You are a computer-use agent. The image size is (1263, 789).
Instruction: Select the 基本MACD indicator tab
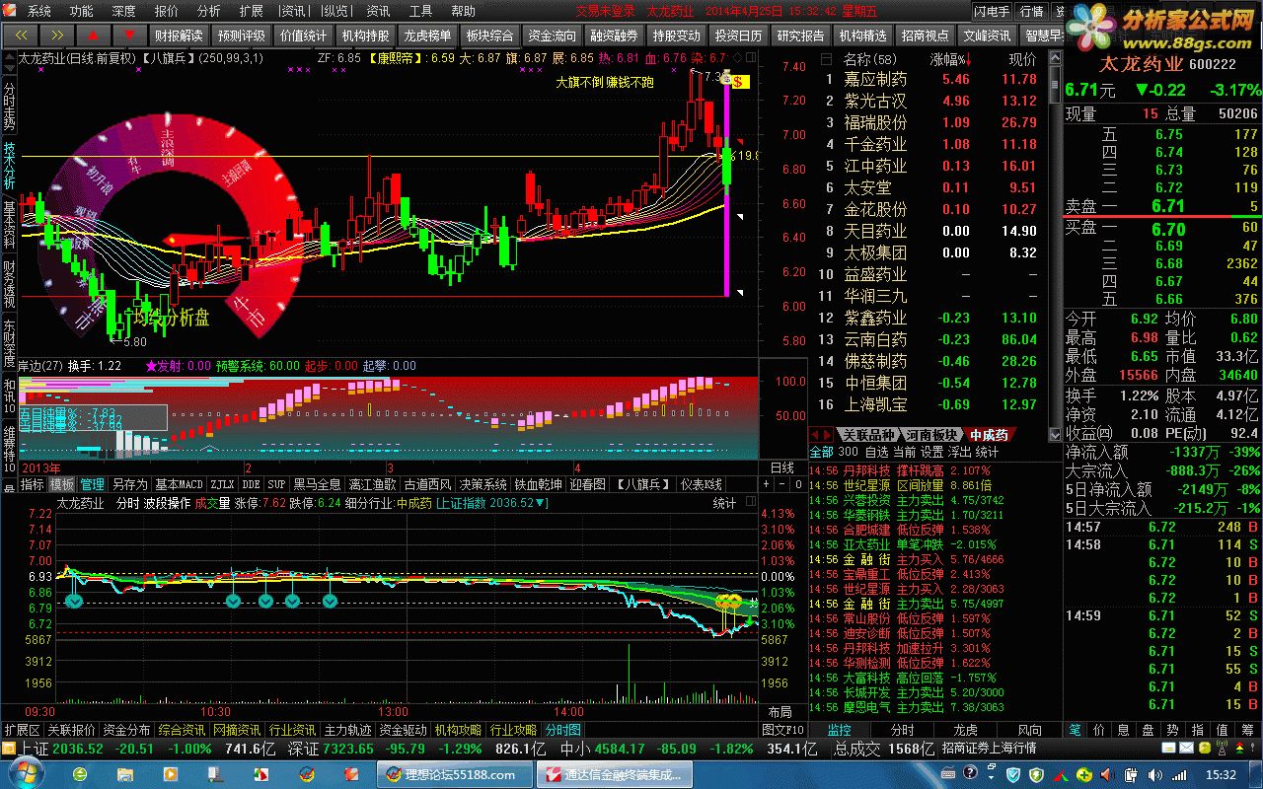(x=179, y=484)
